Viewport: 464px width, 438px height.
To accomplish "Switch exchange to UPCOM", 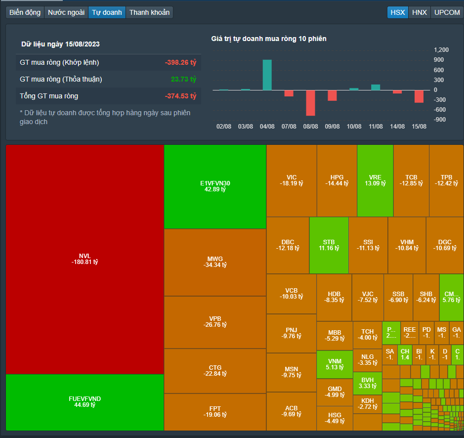I will point(447,12).
